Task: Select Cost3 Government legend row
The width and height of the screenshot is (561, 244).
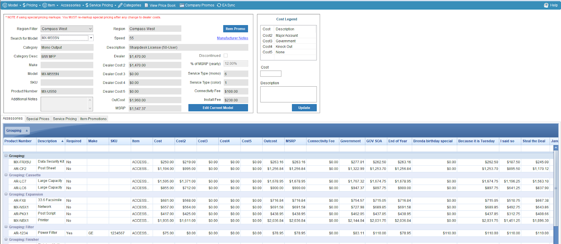Action: pos(288,41)
